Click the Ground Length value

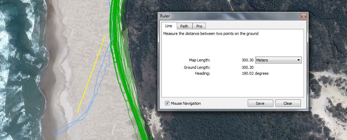[247, 67]
